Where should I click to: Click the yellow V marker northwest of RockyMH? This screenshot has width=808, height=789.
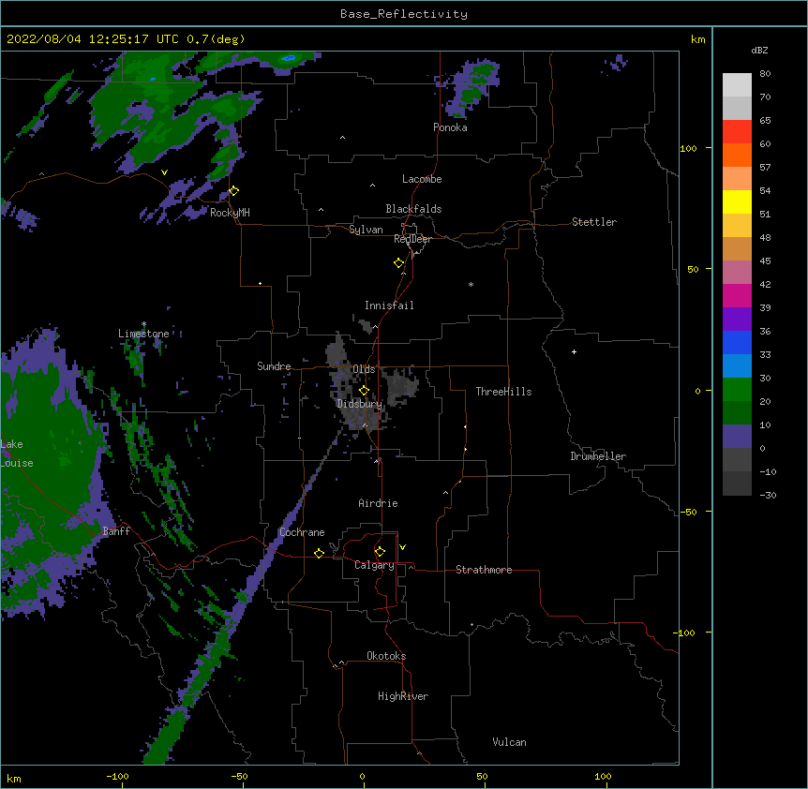(164, 172)
